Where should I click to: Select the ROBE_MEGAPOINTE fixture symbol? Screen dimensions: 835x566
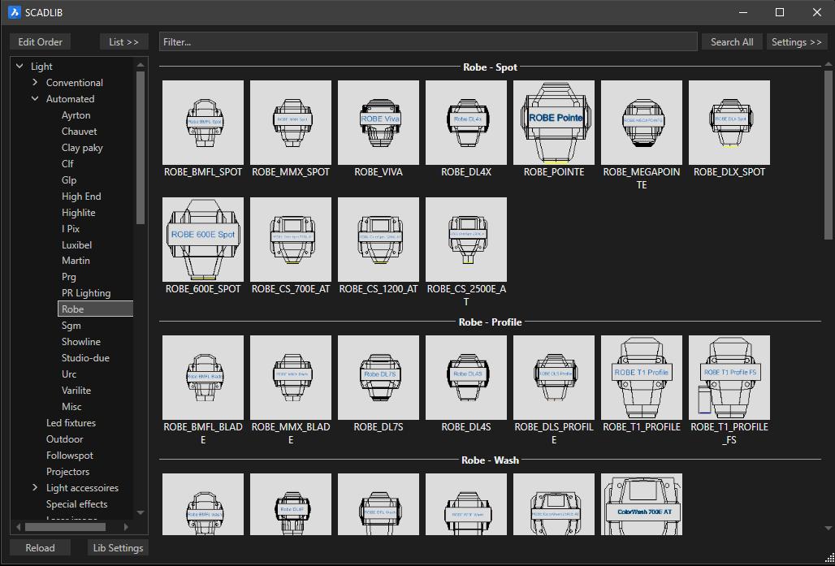pyautogui.click(x=642, y=121)
